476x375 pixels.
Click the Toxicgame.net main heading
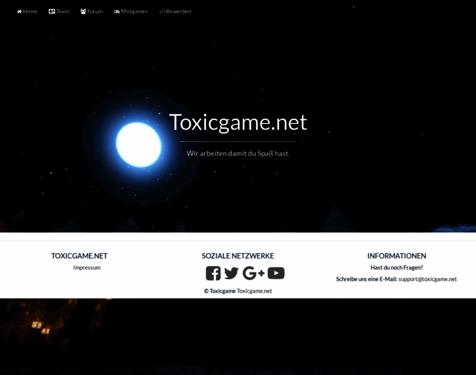pyautogui.click(x=238, y=122)
